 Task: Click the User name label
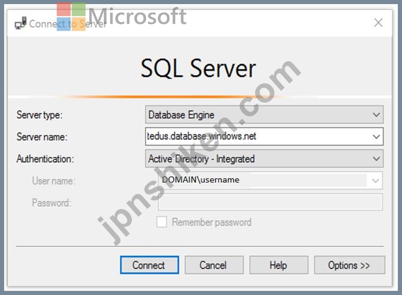(54, 181)
